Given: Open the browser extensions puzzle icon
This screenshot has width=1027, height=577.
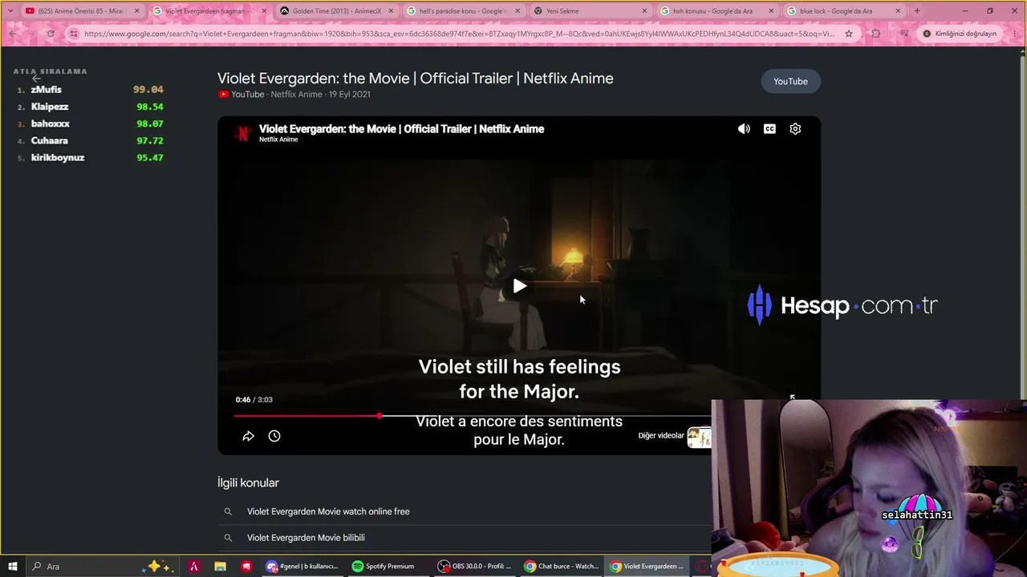Looking at the screenshot, I should click(x=875, y=34).
